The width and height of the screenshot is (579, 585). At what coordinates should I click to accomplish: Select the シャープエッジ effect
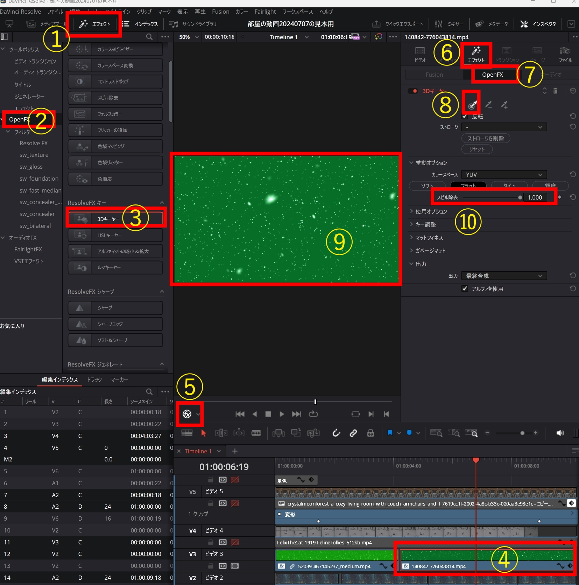(x=115, y=324)
